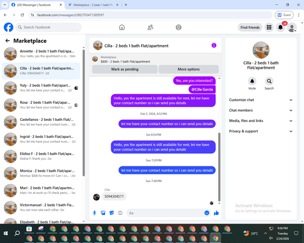
Task: Choose a GIF from composer bar
Action: [x=120, y=213]
